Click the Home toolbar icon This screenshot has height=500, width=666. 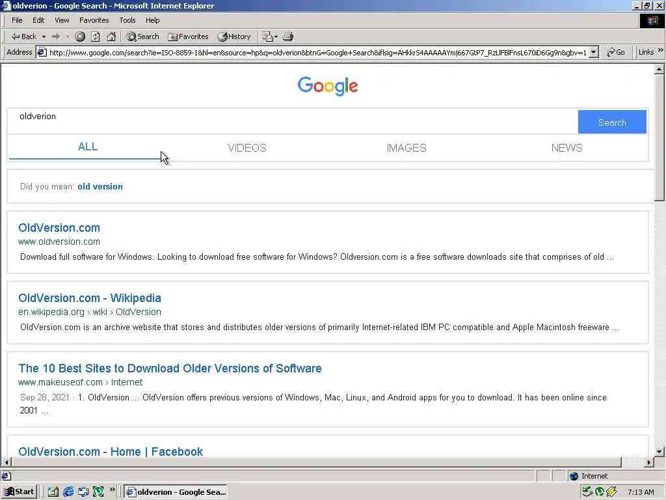111,36
